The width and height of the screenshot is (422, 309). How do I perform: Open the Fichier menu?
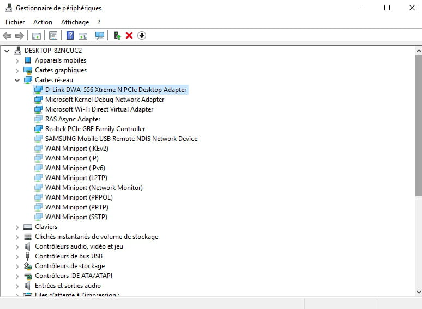[x=15, y=22]
